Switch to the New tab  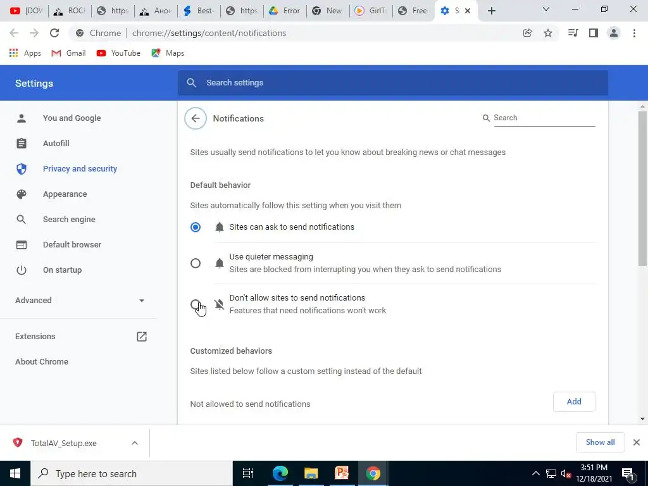328,11
